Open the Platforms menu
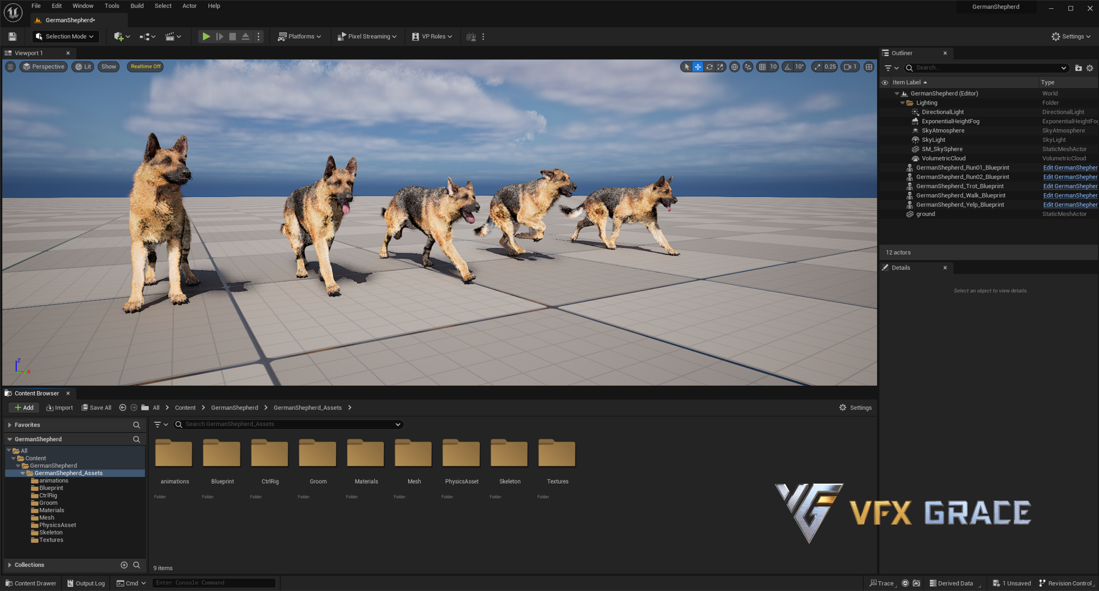The image size is (1099, 591). coord(299,37)
